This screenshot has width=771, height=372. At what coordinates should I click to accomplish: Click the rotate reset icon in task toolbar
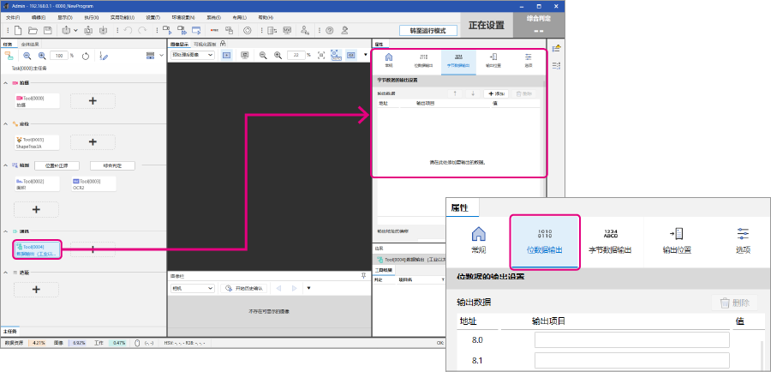click(x=86, y=56)
